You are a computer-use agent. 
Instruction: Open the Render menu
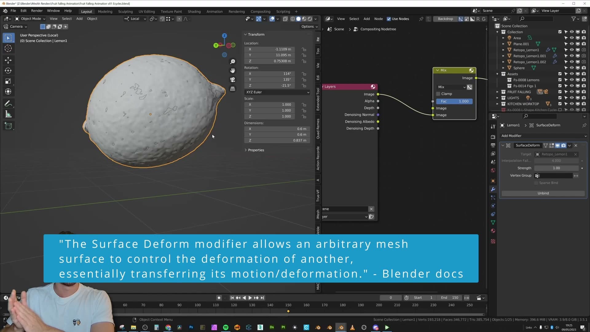pyautogui.click(x=37, y=11)
